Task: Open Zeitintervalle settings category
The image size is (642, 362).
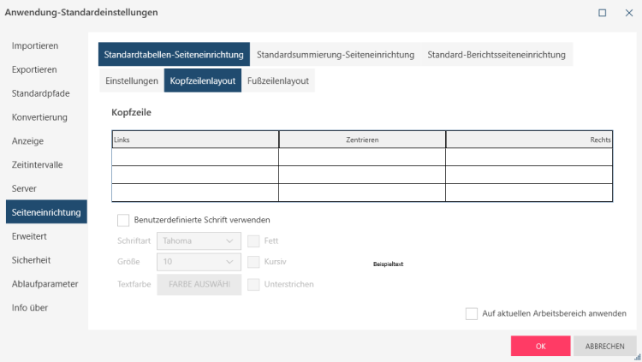Action: [x=38, y=164]
